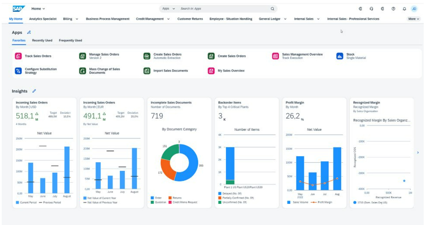
Task: Edit the Insights section with the pencil icon
Action: coord(34,91)
